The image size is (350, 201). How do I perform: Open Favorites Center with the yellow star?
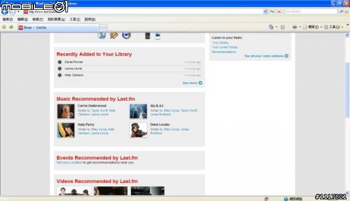tap(4, 27)
